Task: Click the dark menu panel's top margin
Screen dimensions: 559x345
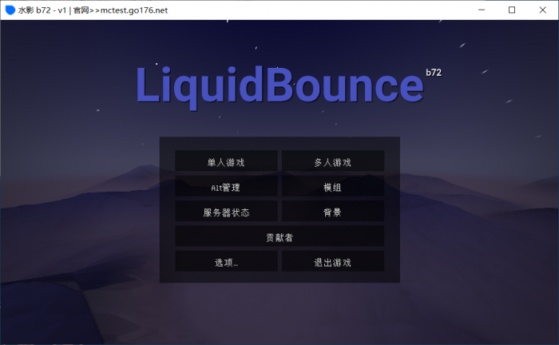Action: 279,143
